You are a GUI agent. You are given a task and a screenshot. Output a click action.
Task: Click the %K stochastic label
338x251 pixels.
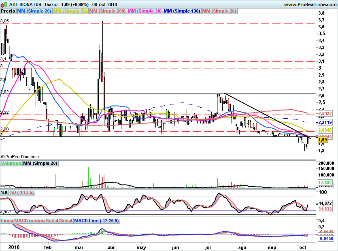[4, 192]
